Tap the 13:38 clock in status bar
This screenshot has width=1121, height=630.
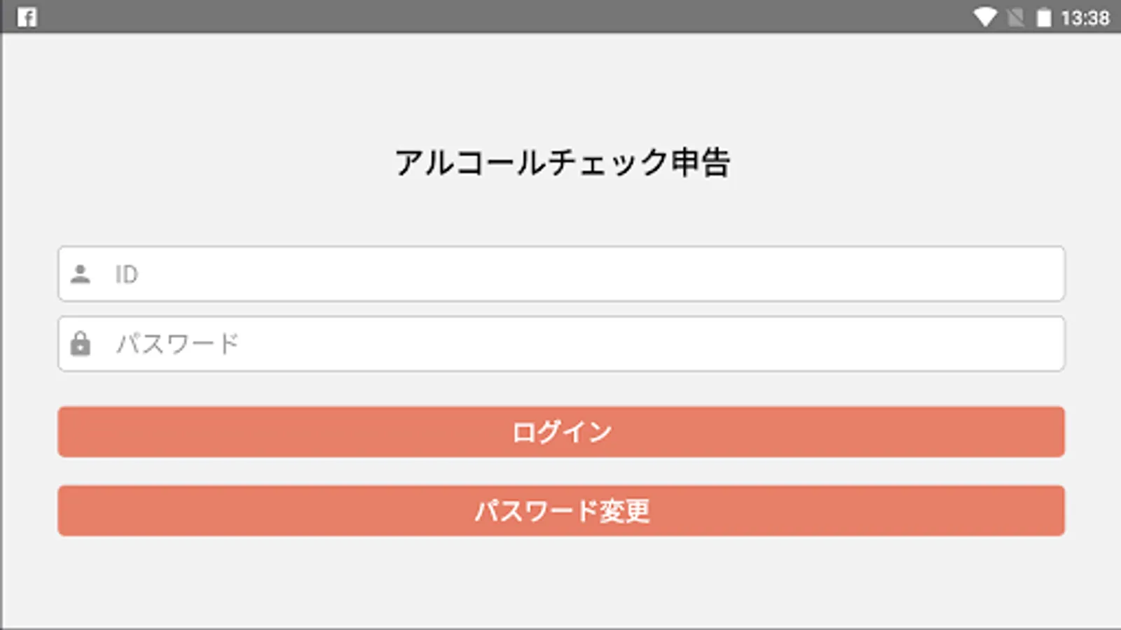click(x=1085, y=17)
